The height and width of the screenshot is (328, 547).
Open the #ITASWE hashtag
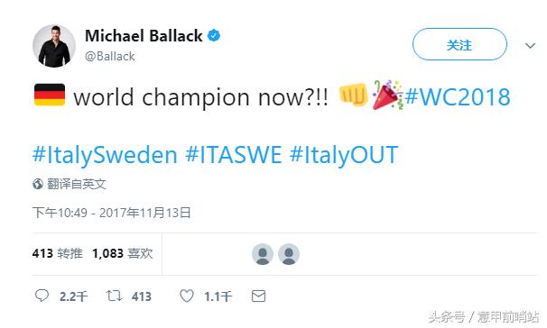tap(234, 155)
